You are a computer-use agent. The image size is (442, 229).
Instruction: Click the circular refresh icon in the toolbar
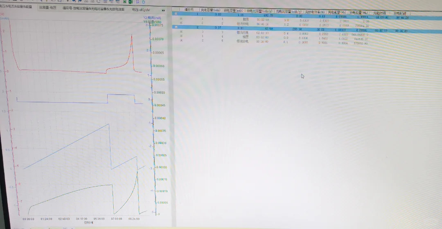click(x=98, y=1)
